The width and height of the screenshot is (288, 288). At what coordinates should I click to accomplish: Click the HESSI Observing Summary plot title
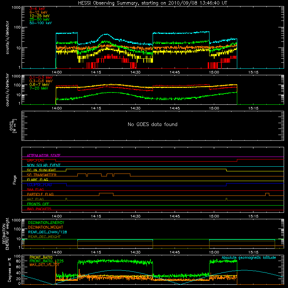[153, 3]
